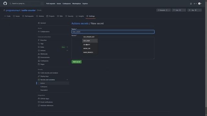
Task: Open Pull requests in top navigation
Action: (51, 4)
